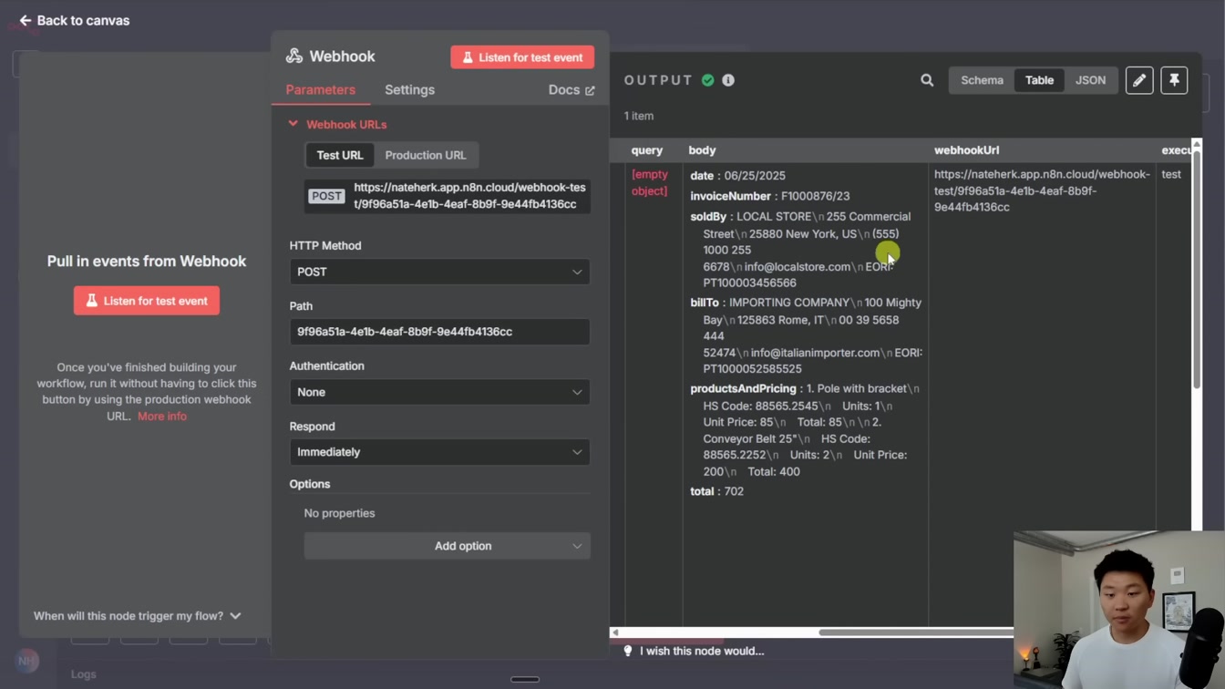The image size is (1225, 689).
Task: Click the query column header
Action: point(647,150)
